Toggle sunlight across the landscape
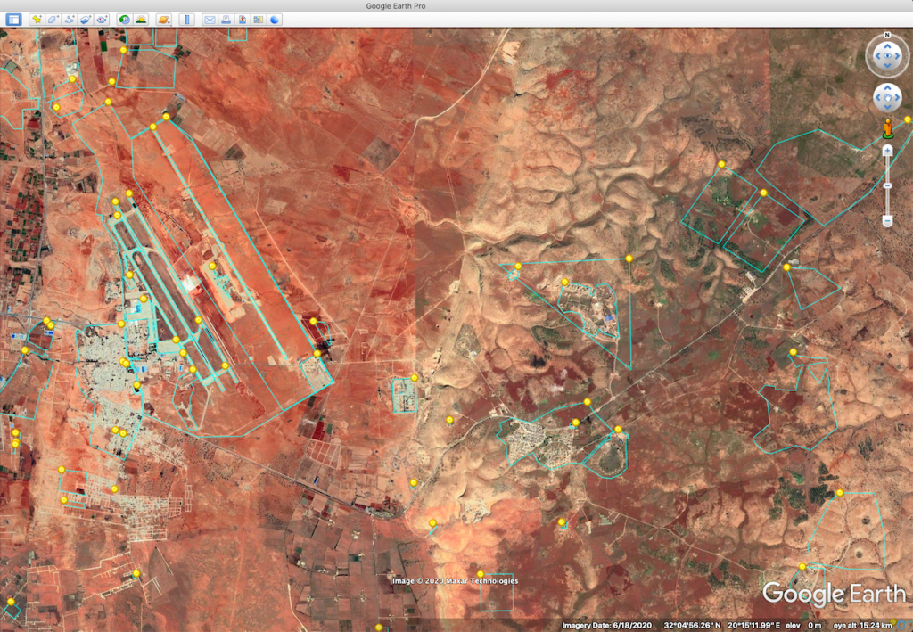Screen dimensions: 913x632 click(x=140, y=20)
